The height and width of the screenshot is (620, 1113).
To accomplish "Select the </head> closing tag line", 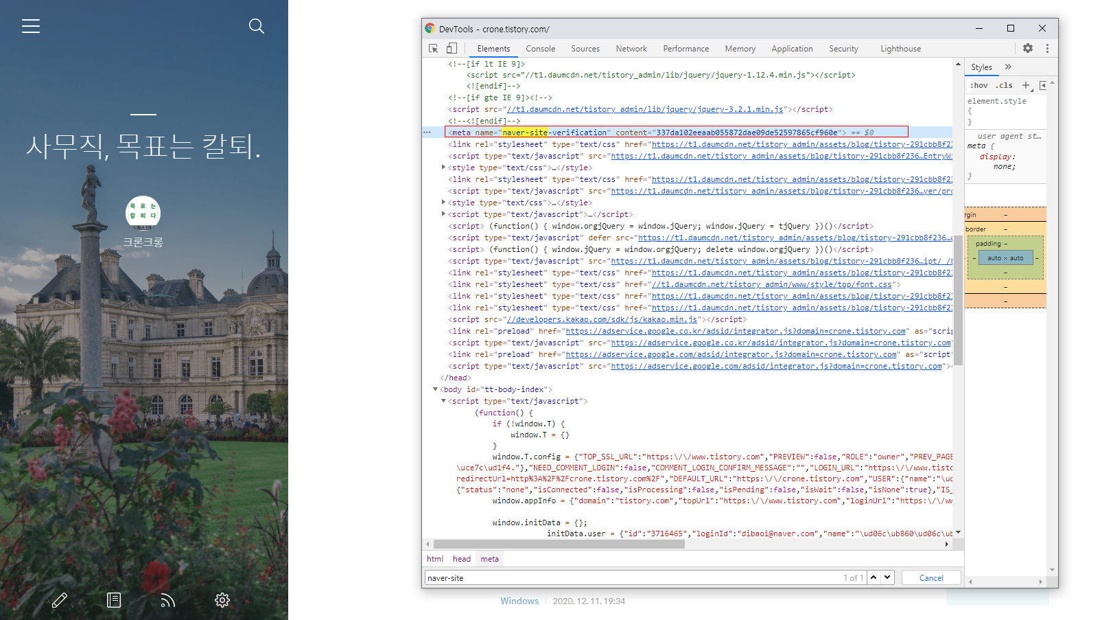I will 456,378.
